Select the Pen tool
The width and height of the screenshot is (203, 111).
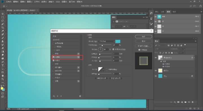click(x=3, y=62)
